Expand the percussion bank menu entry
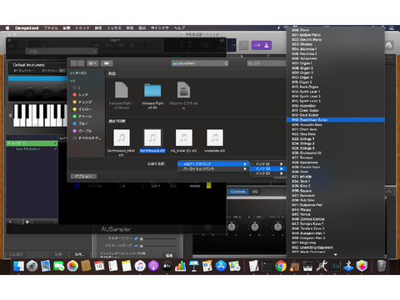 click(213, 169)
